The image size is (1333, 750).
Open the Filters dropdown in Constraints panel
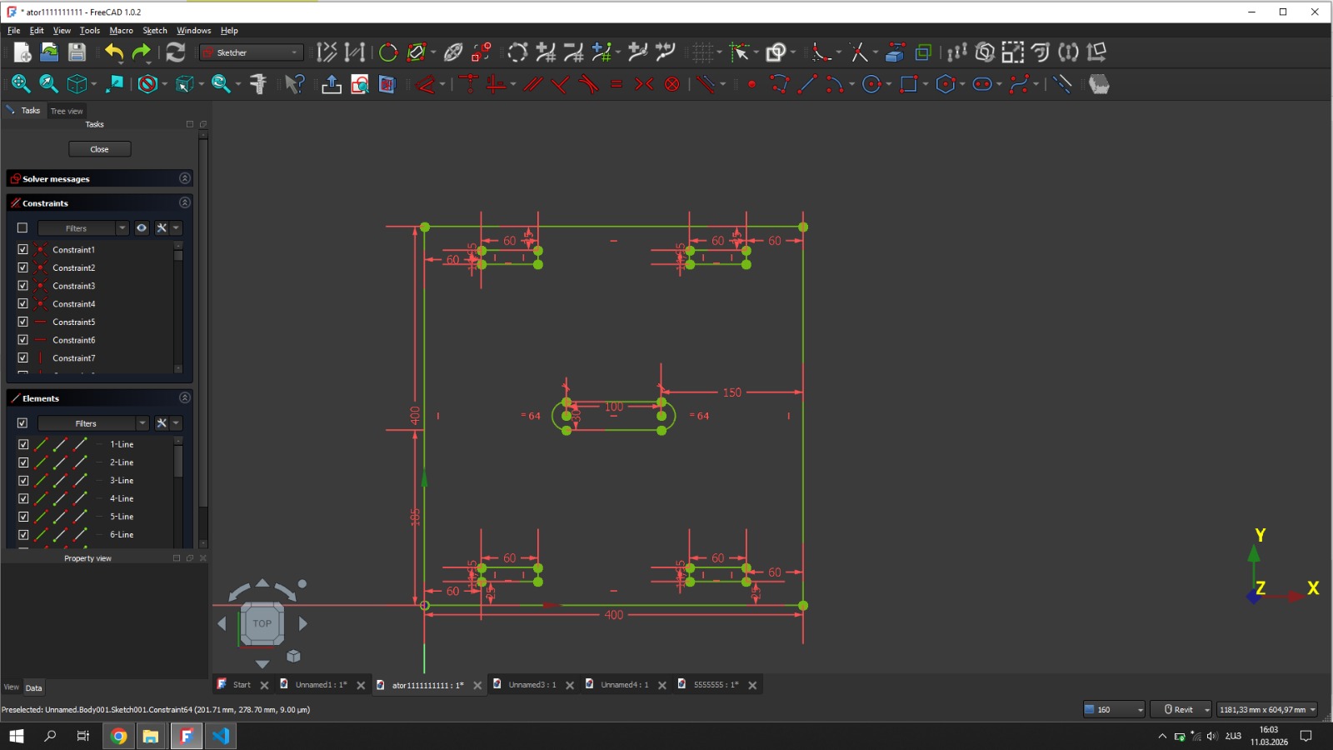122,227
